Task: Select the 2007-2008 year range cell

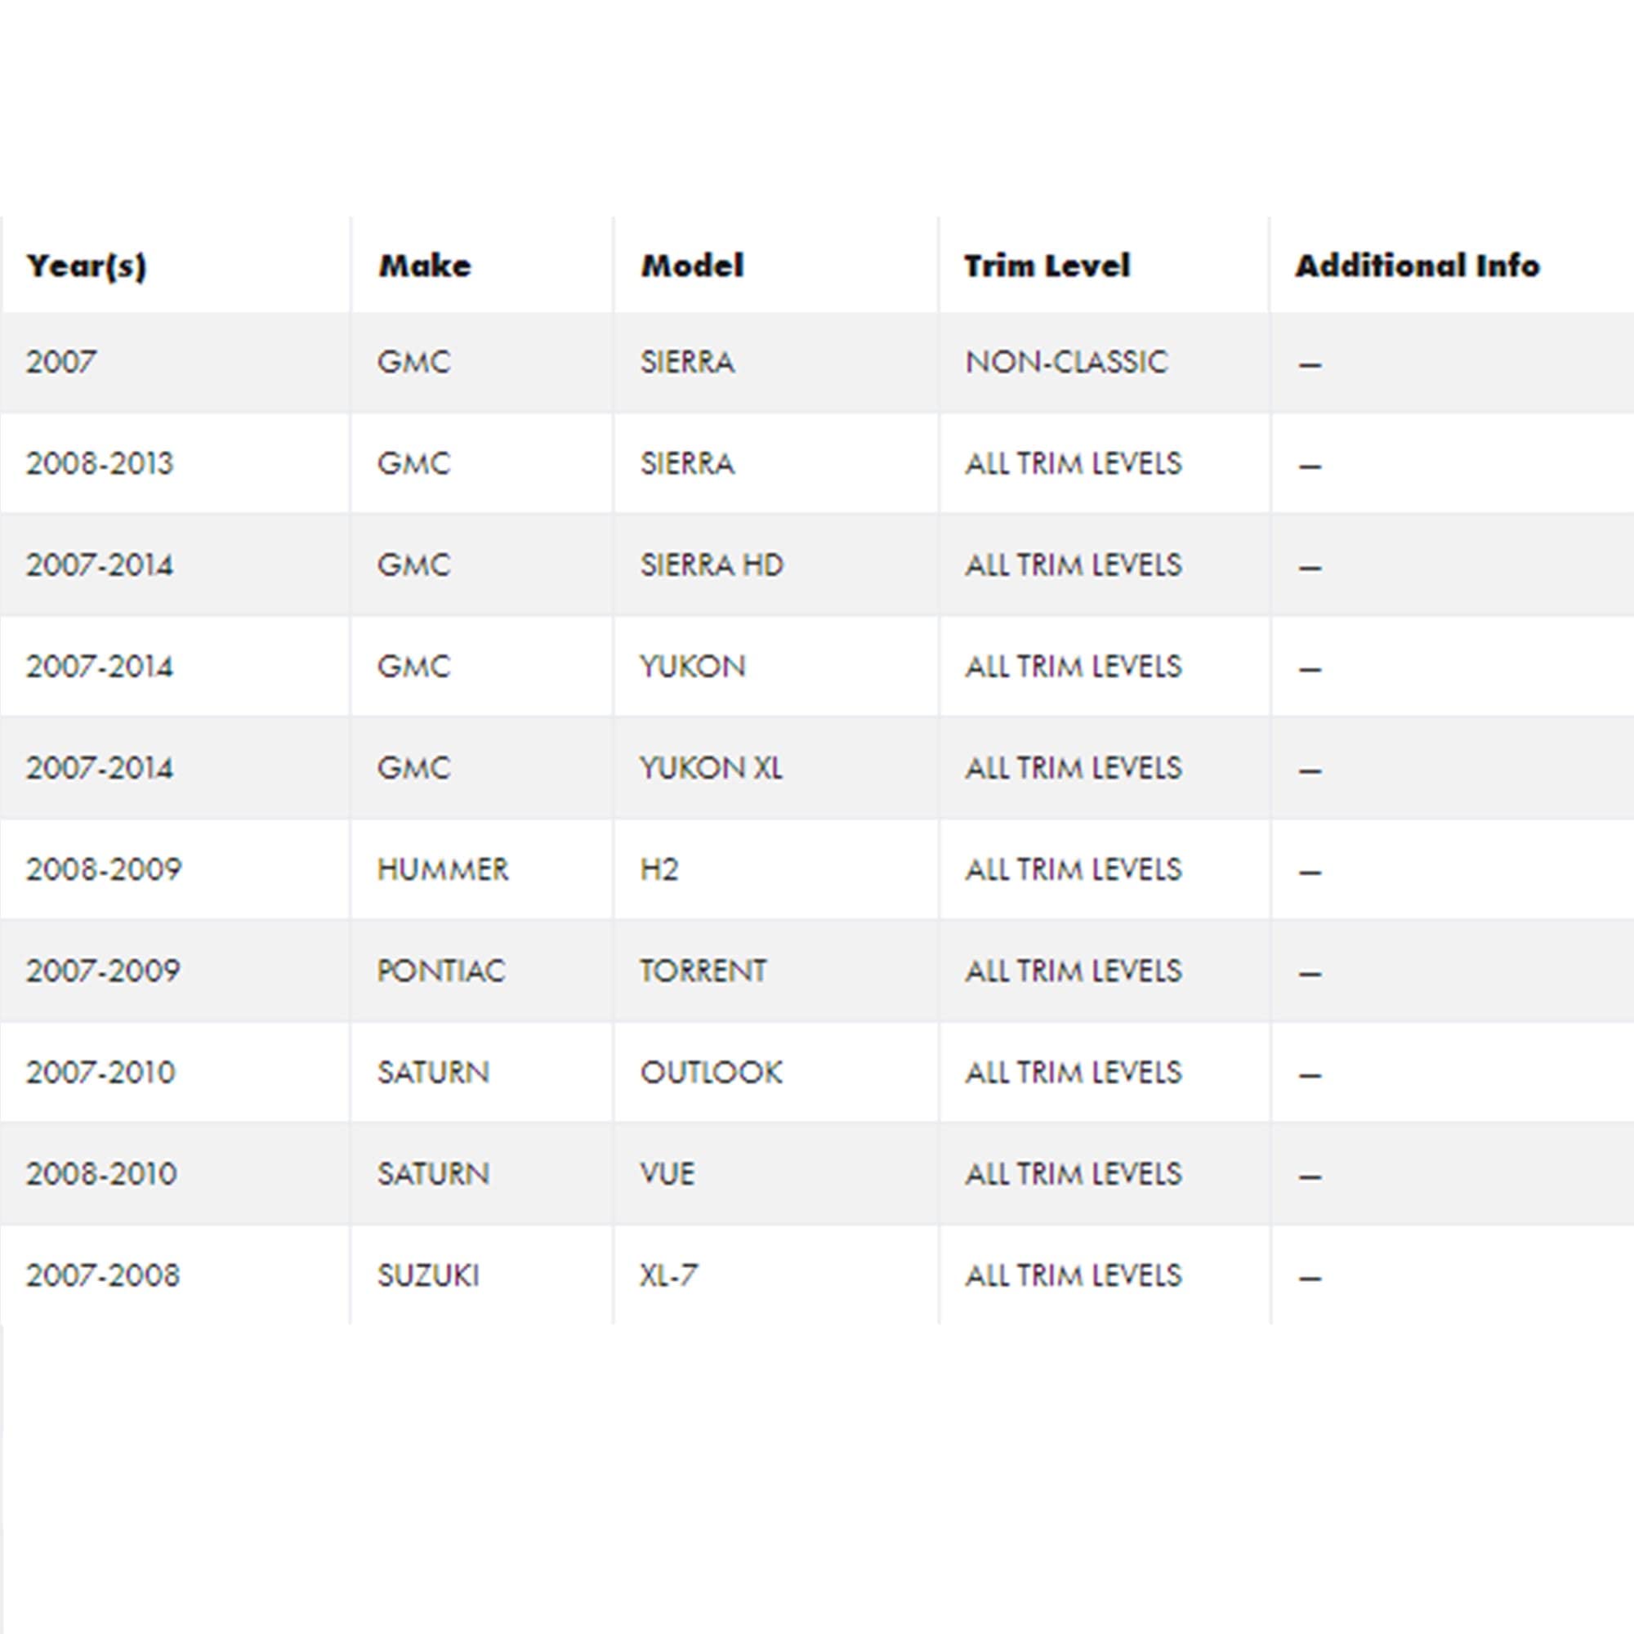Action: point(103,1275)
